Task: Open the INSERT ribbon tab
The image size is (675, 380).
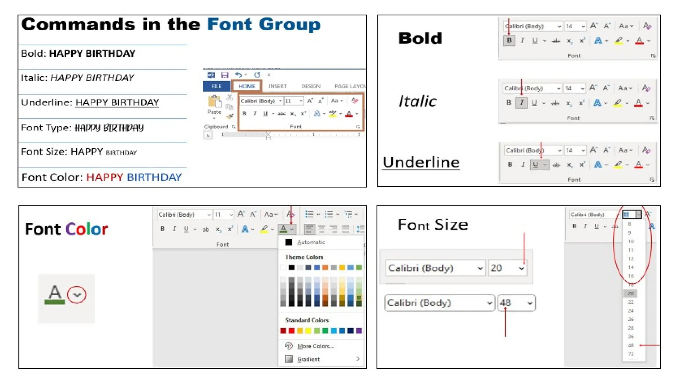Action: pos(278,86)
